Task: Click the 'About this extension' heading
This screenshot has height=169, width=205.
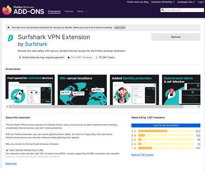Action: [x=18, y=117]
